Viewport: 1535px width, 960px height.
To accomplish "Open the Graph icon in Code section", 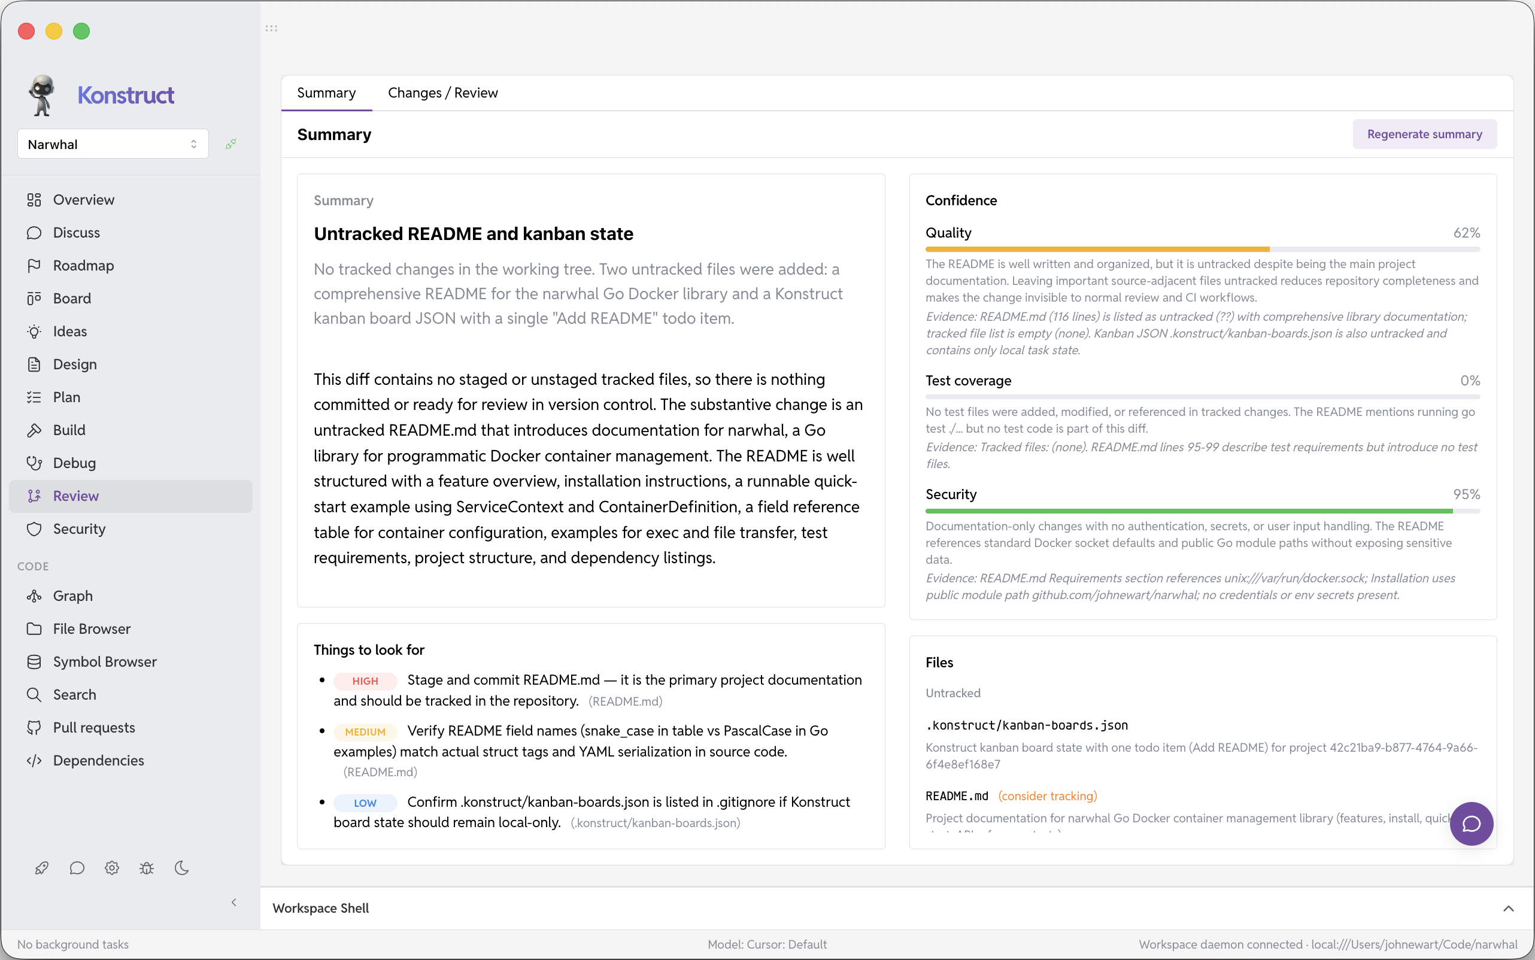I will pyautogui.click(x=34, y=596).
